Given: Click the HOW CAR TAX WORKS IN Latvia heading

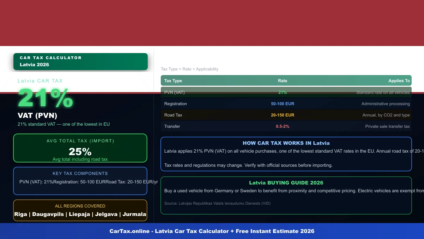Looking at the screenshot, I should pyautogui.click(x=286, y=143).
